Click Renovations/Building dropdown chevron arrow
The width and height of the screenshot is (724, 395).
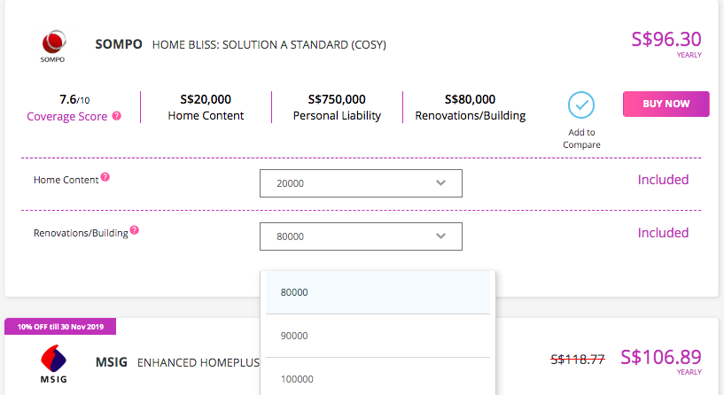click(x=441, y=236)
